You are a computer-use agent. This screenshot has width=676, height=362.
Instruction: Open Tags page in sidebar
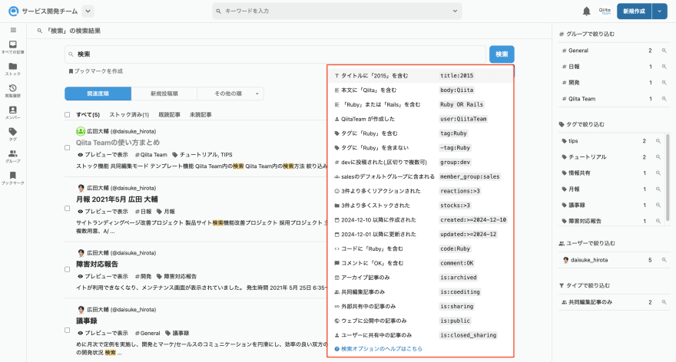[13, 134]
